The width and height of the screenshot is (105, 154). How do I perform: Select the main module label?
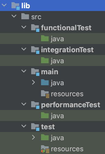pyautogui.click(x=49, y=72)
